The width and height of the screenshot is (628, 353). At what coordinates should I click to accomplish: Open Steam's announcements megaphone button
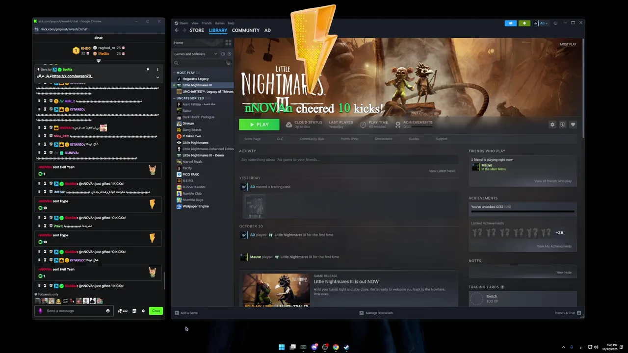pyautogui.click(x=510, y=23)
